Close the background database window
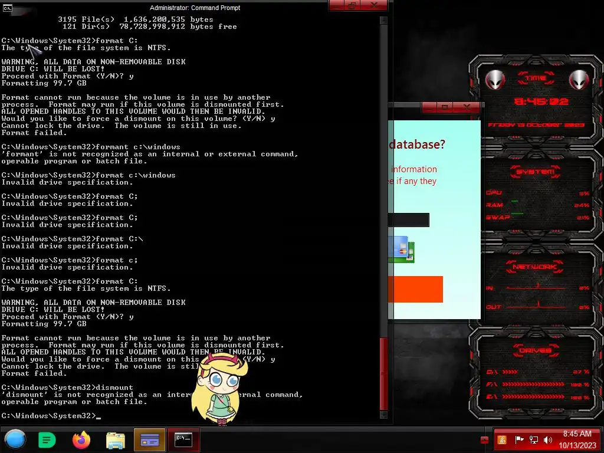 467,107
